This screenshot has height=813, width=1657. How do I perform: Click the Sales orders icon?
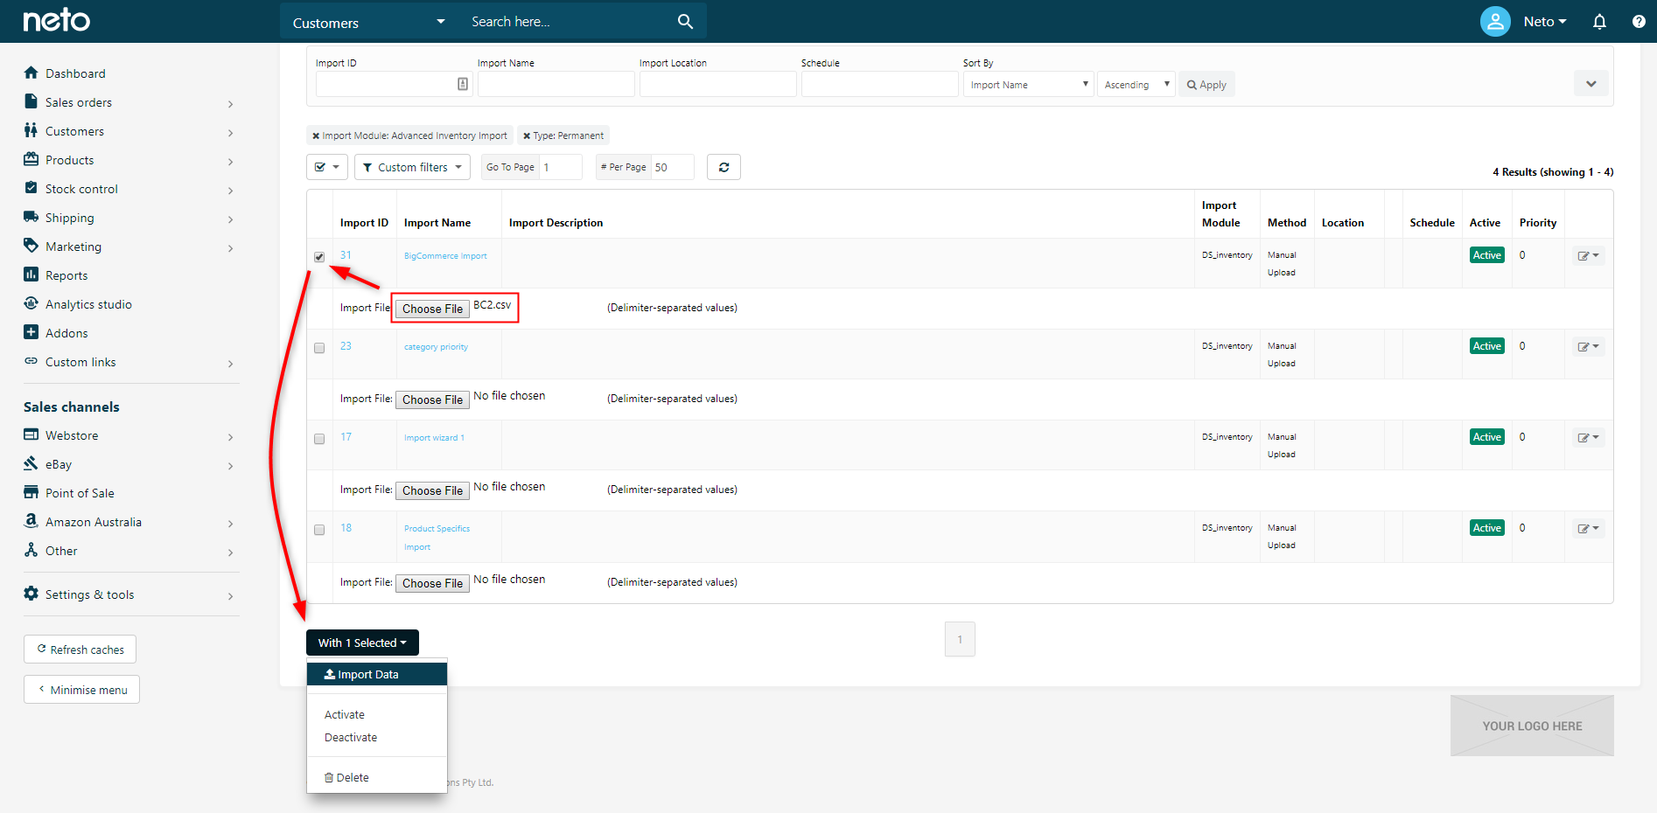31,101
